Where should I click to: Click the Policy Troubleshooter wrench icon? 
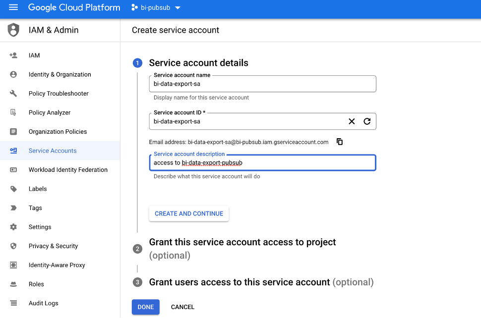coord(13,94)
